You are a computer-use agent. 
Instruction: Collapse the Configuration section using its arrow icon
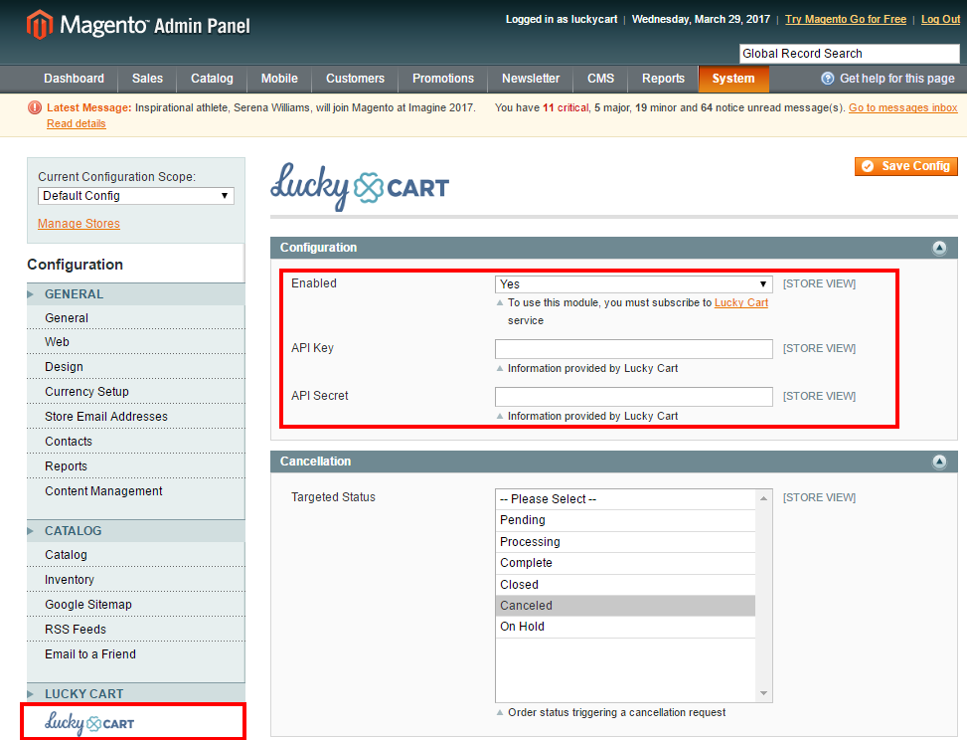tap(939, 248)
